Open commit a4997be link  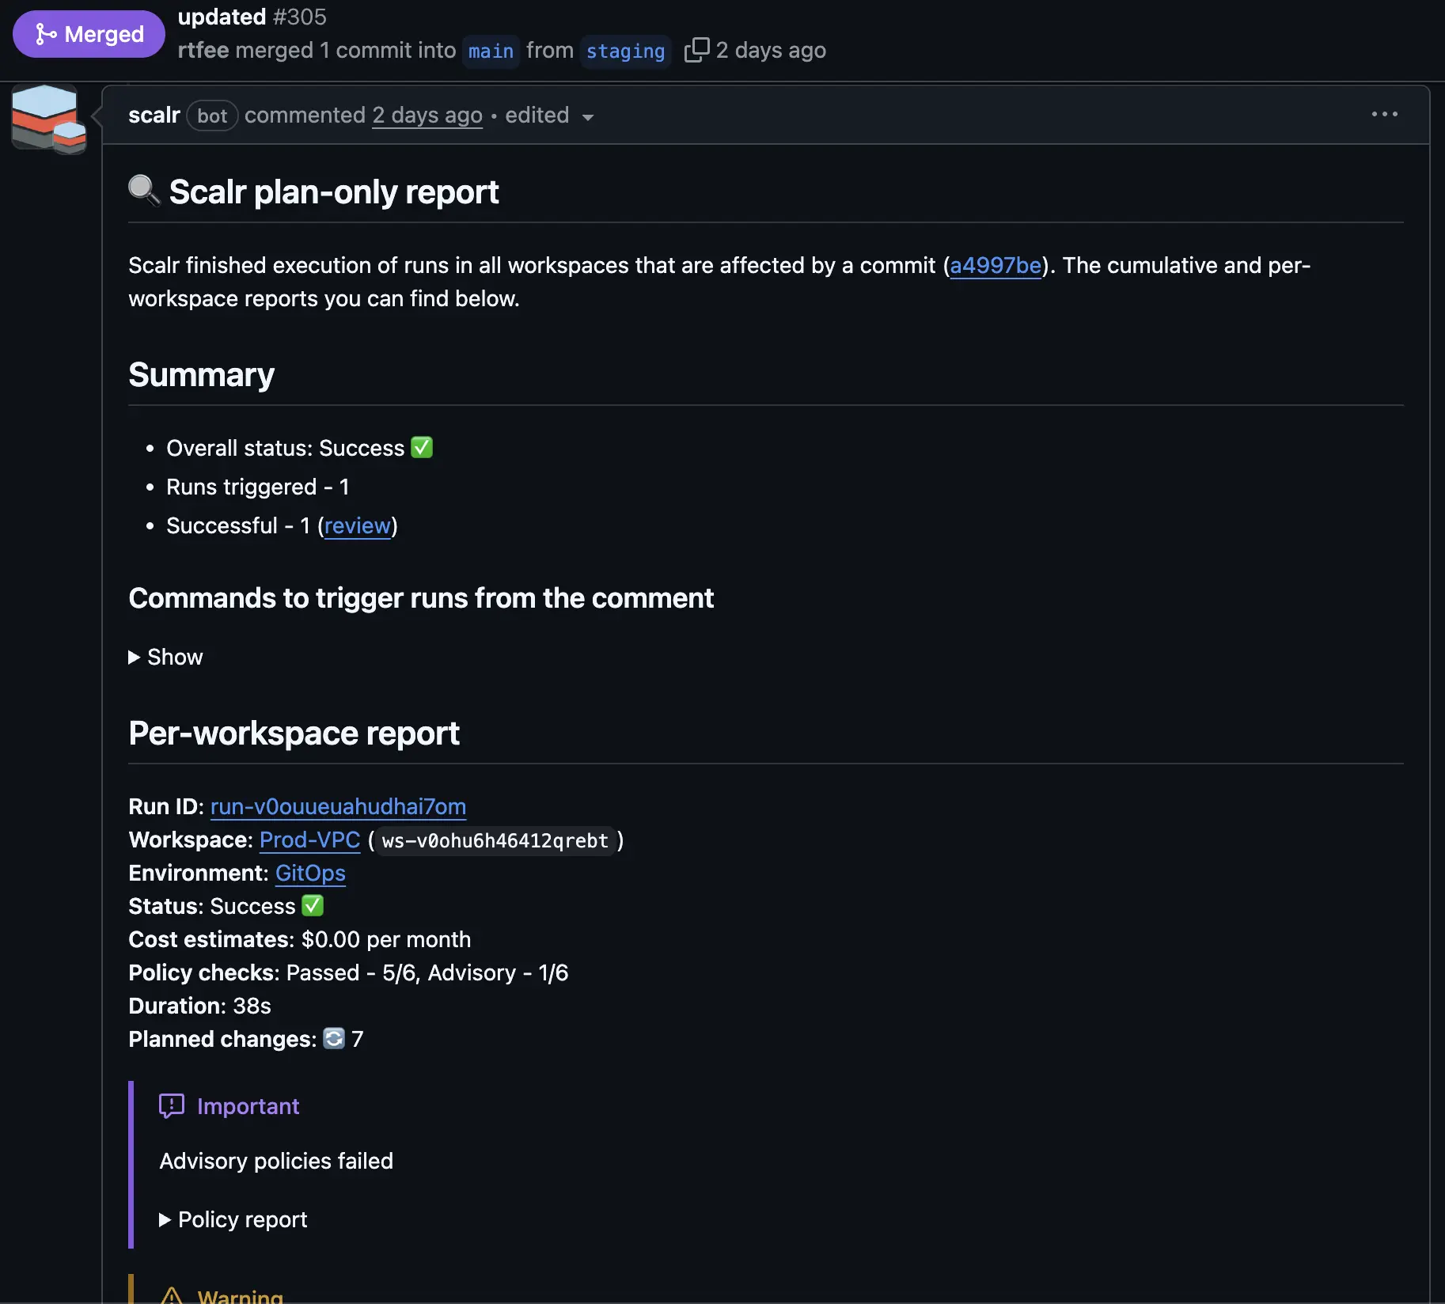[x=995, y=265]
